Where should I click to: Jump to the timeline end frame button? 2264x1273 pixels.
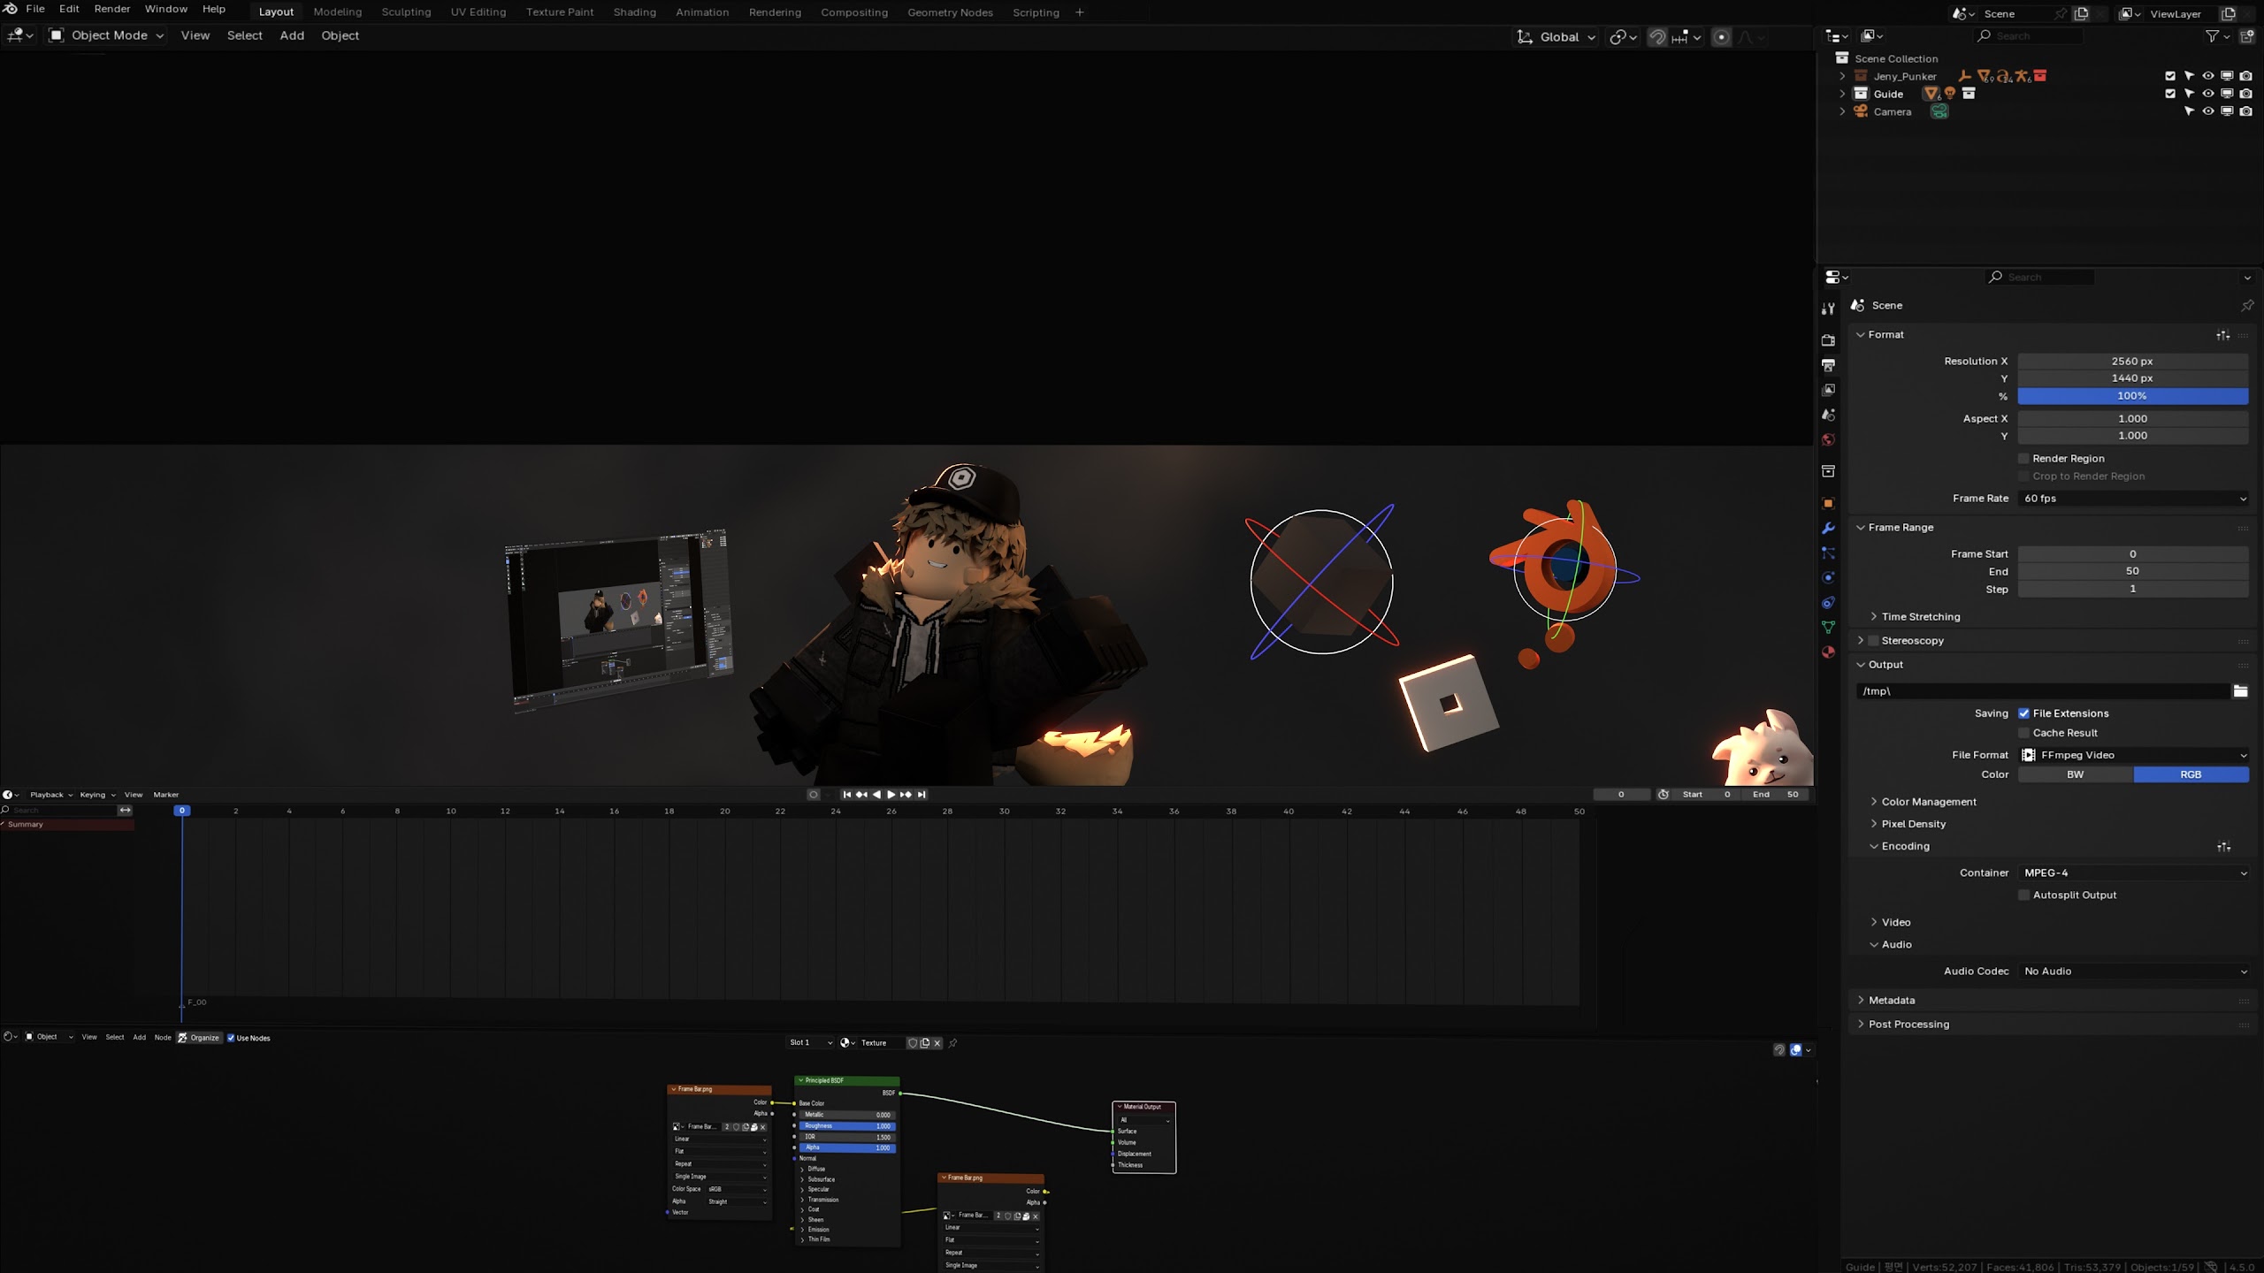[922, 795]
